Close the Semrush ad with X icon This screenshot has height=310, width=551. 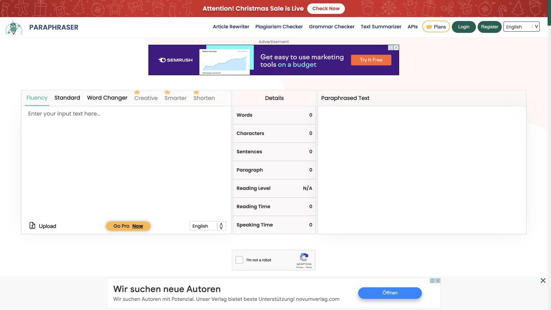point(396,48)
